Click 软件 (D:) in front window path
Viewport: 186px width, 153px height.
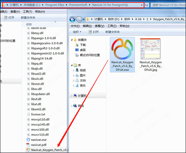113,19
